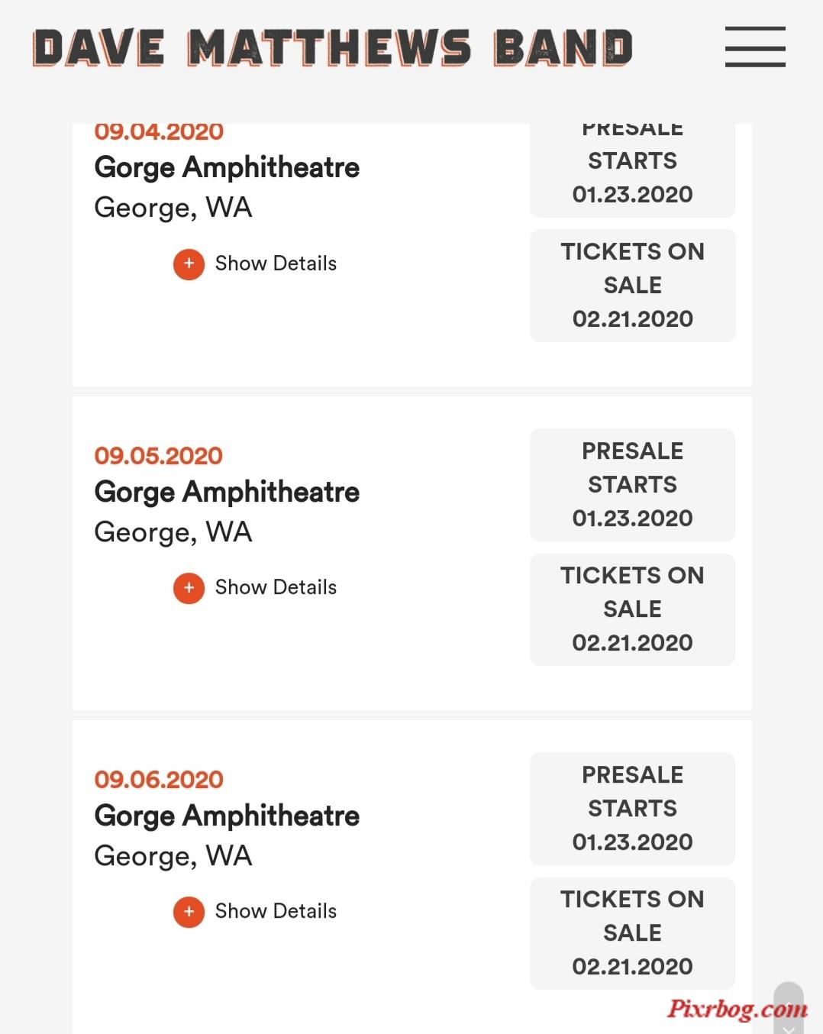Click Presale Starts box for 09.06.2020
823x1034 pixels.
[x=632, y=808]
